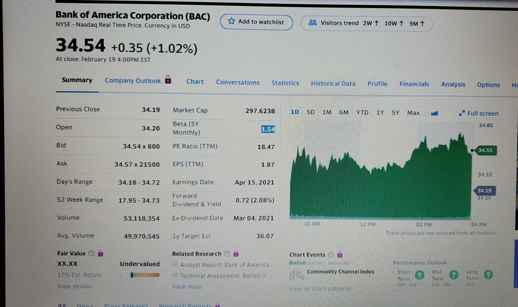Click the Visitors trend people icon

[312, 23]
